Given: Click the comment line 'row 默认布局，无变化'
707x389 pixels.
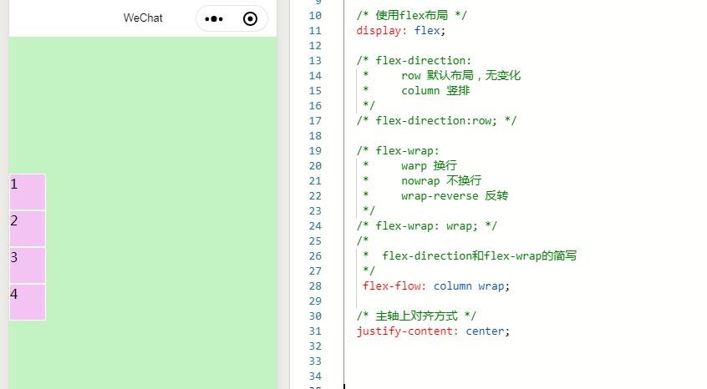Looking at the screenshot, I should (x=460, y=75).
